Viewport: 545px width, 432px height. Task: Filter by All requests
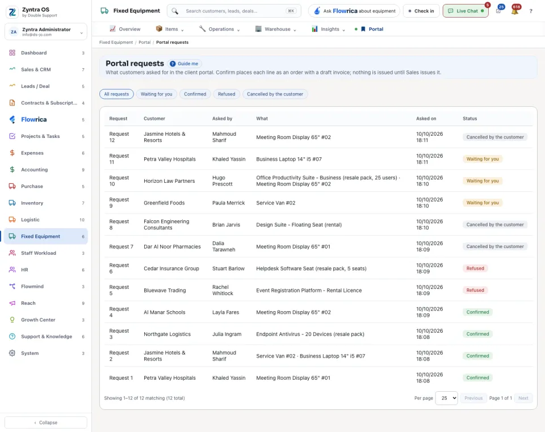pos(116,94)
